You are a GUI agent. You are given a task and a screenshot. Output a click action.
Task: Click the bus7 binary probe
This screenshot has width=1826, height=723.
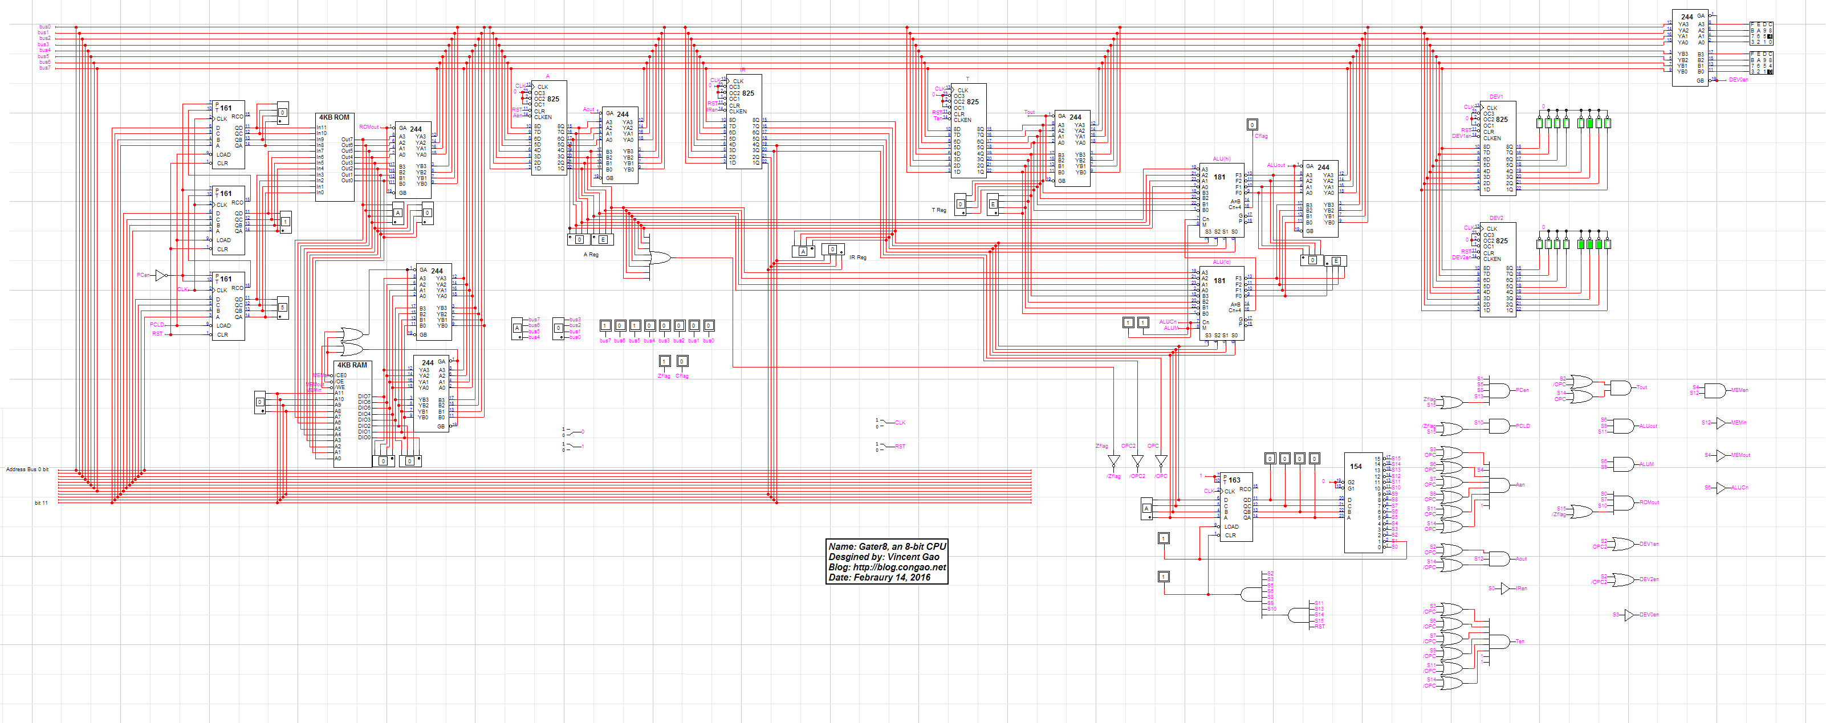tap(605, 326)
